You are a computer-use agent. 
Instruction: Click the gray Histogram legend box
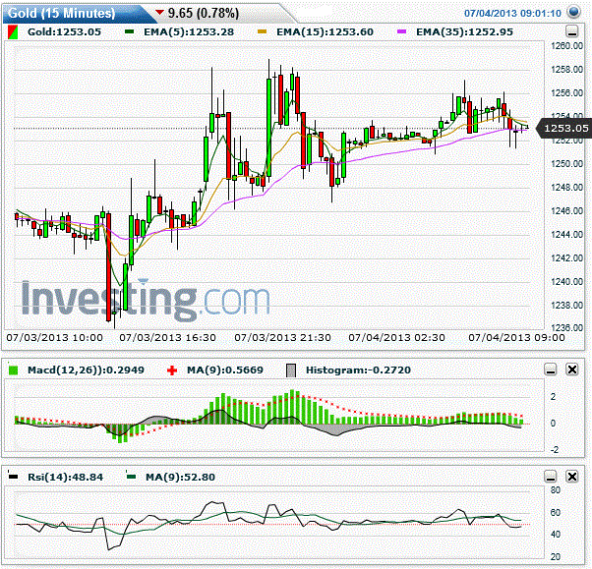291,370
